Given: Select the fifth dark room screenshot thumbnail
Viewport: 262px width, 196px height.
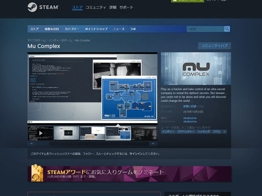Looking at the screenshot, I should (x=145, y=133).
